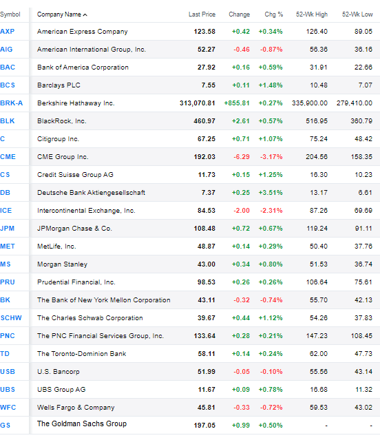Open the GS ticker link
Viewport: 380px width, 440px height.
6,426
